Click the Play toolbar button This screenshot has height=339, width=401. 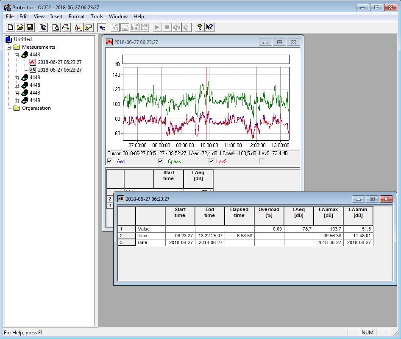[x=157, y=27]
